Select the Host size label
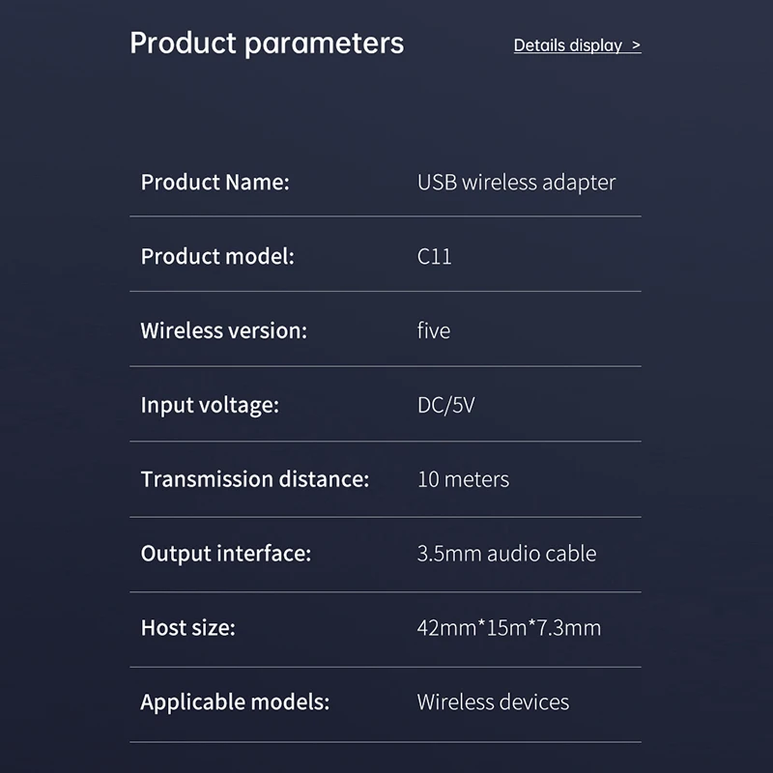 188,628
